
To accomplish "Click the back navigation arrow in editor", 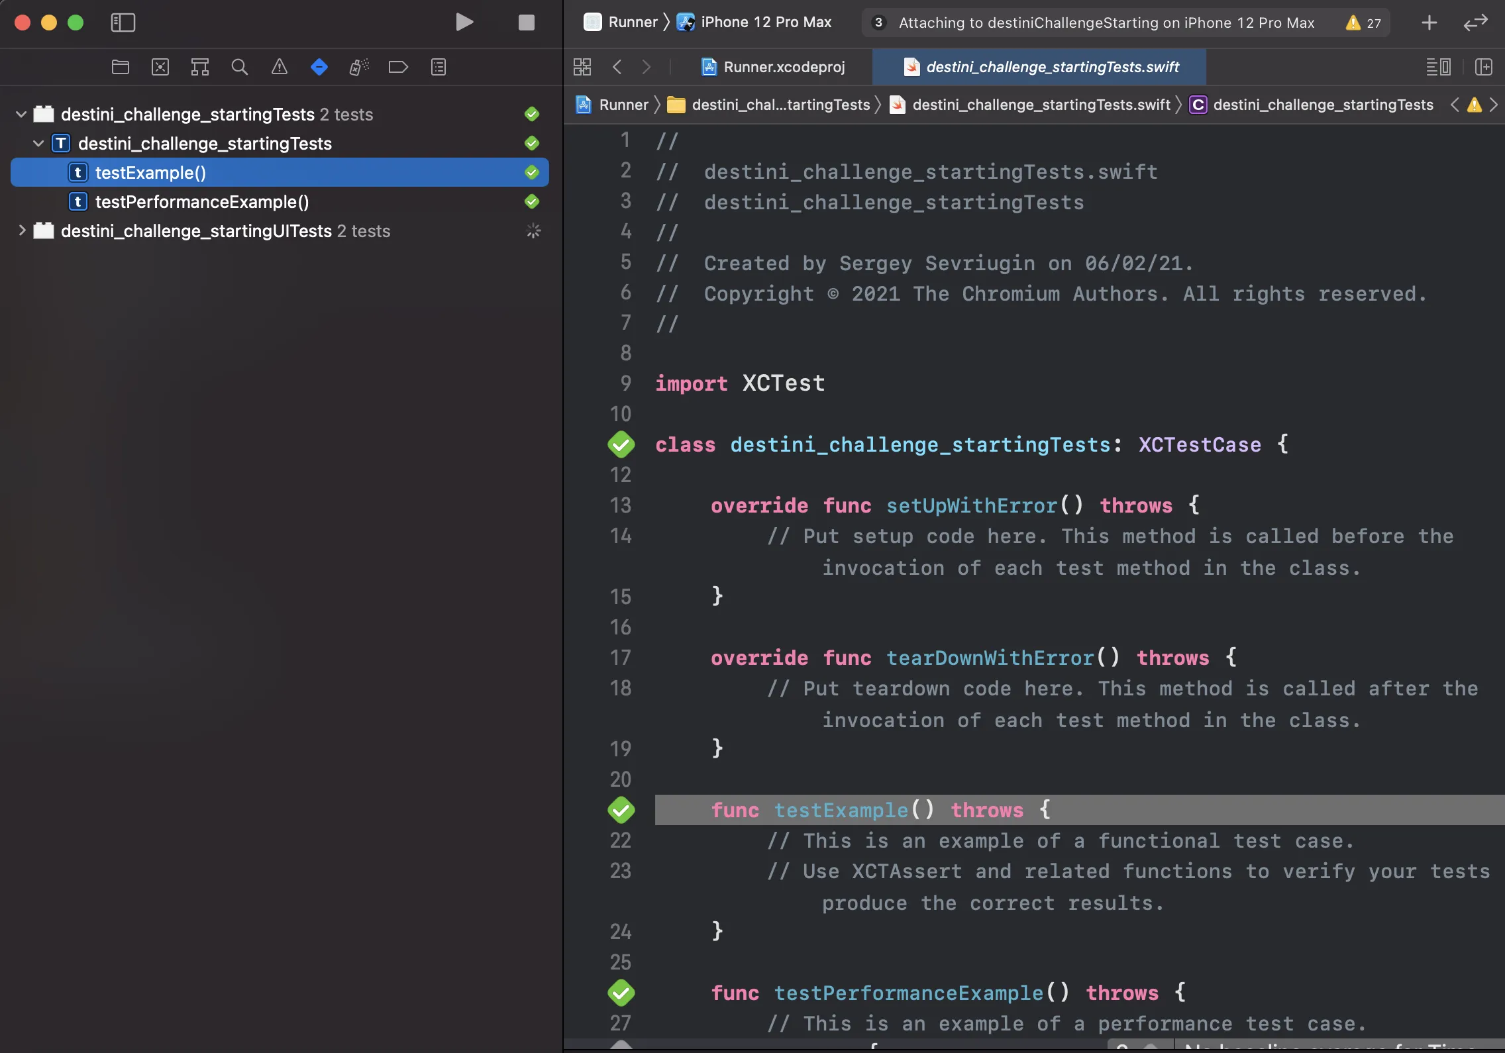I will pos(617,66).
